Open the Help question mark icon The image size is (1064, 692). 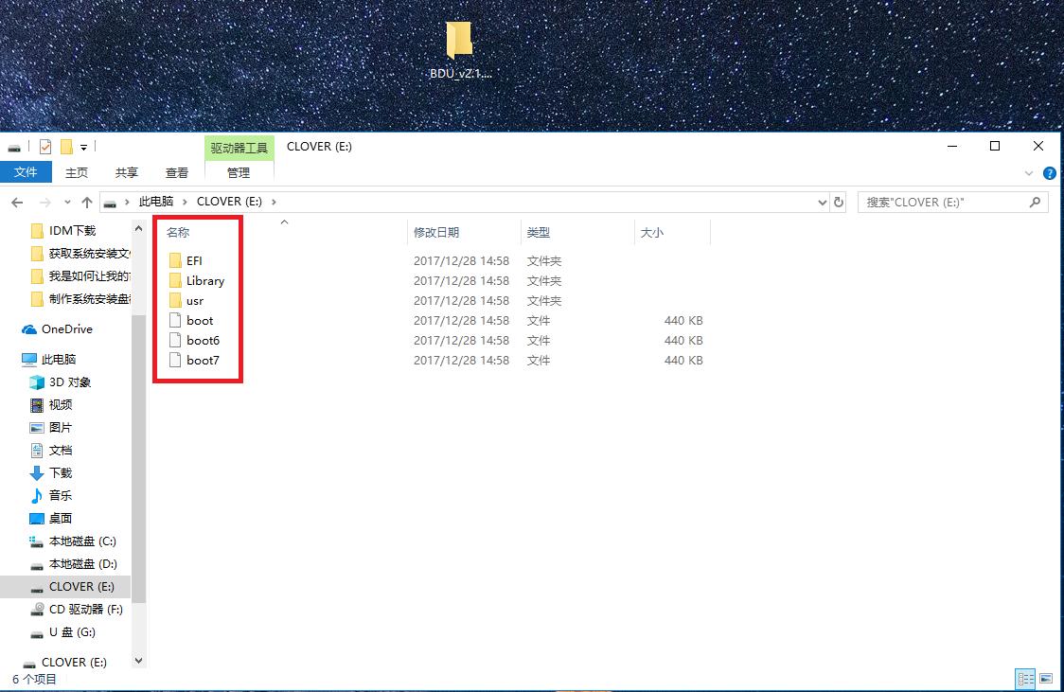pyautogui.click(x=1050, y=172)
